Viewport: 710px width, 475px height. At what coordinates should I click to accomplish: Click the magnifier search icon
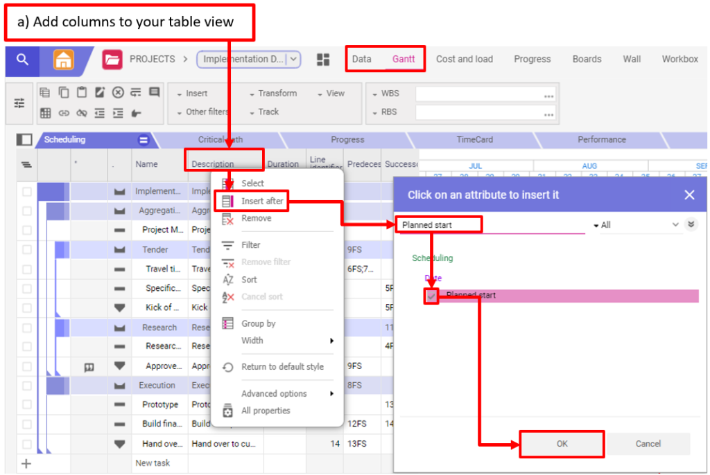pos(22,60)
